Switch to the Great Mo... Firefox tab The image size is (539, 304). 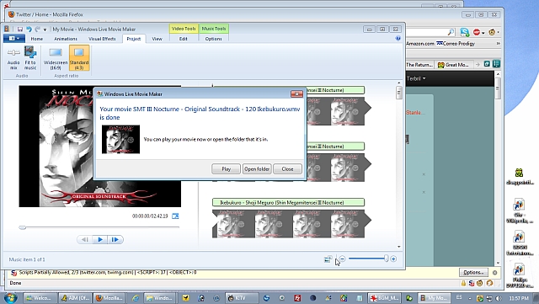tap(453, 65)
